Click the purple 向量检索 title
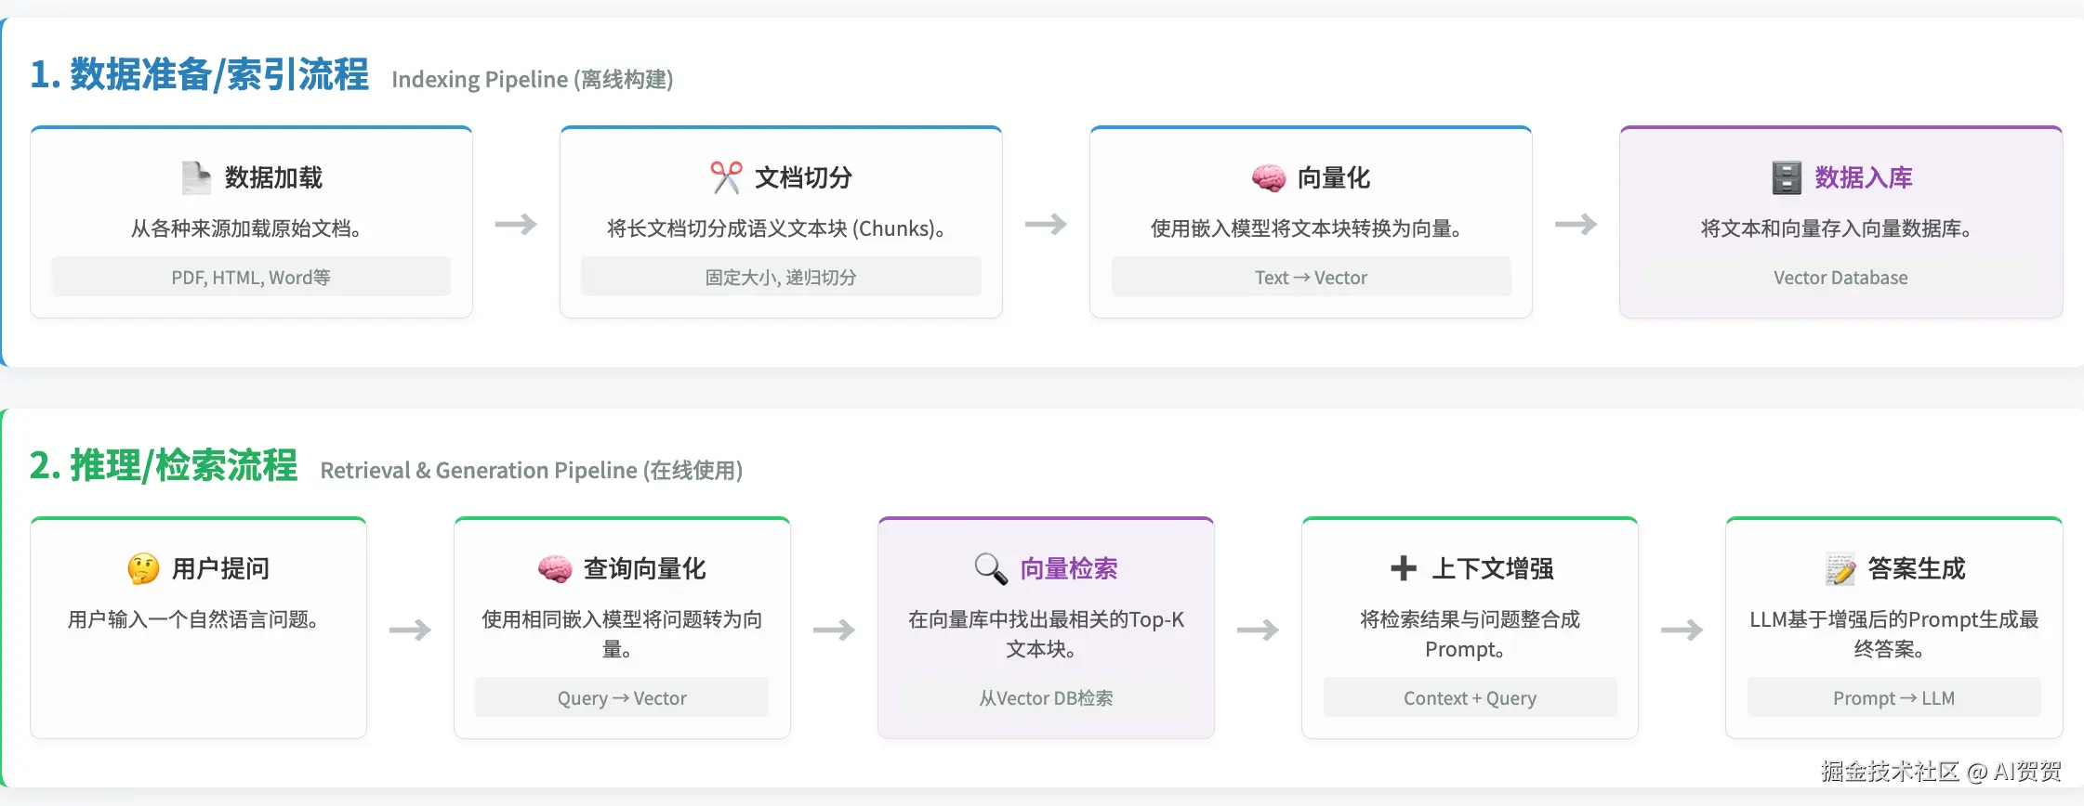This screenshot has height=806, width=2084. tap(1069, 568)
